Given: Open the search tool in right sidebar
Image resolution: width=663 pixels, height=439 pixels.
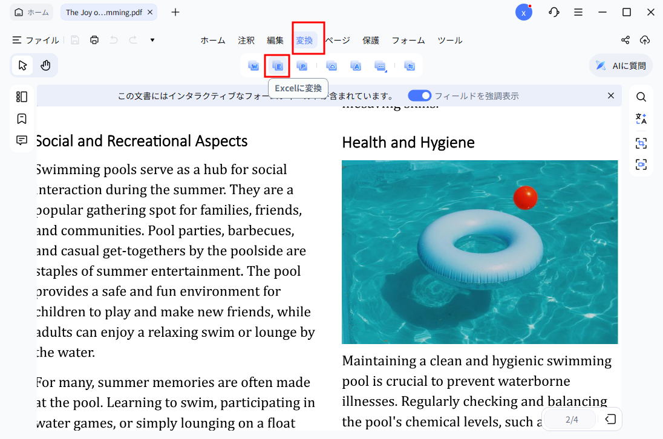Looking at the screenshot, I should point(641,96).
